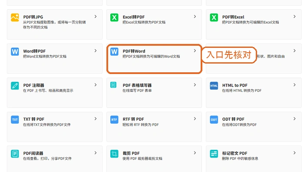This screenshot has width=304, height=172.
Task: Select the Excel转PDF tool title
Action: coord(134,17)
